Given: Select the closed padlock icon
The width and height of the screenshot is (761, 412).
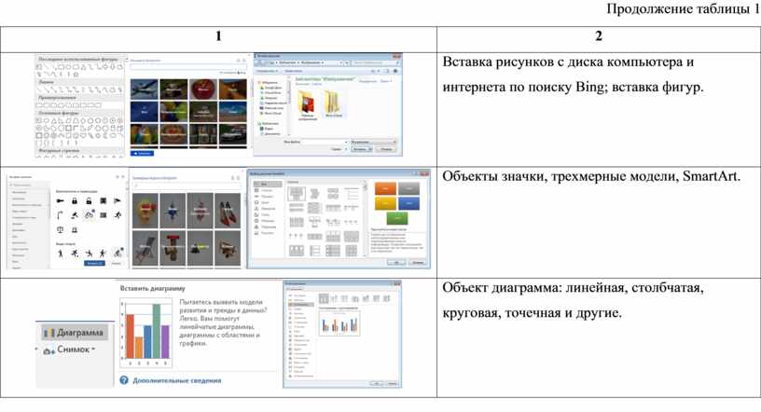Looking at the screenshot, I should coord(75,200).
